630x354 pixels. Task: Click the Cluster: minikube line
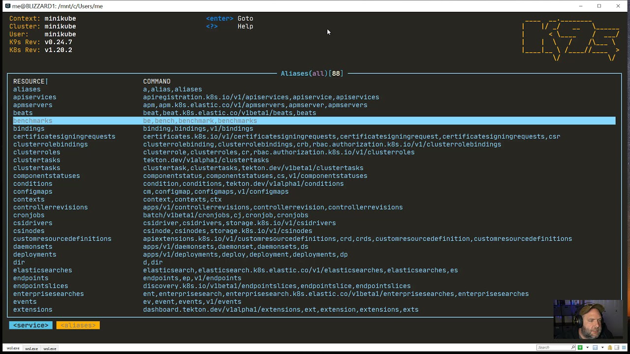coord(43,26)
